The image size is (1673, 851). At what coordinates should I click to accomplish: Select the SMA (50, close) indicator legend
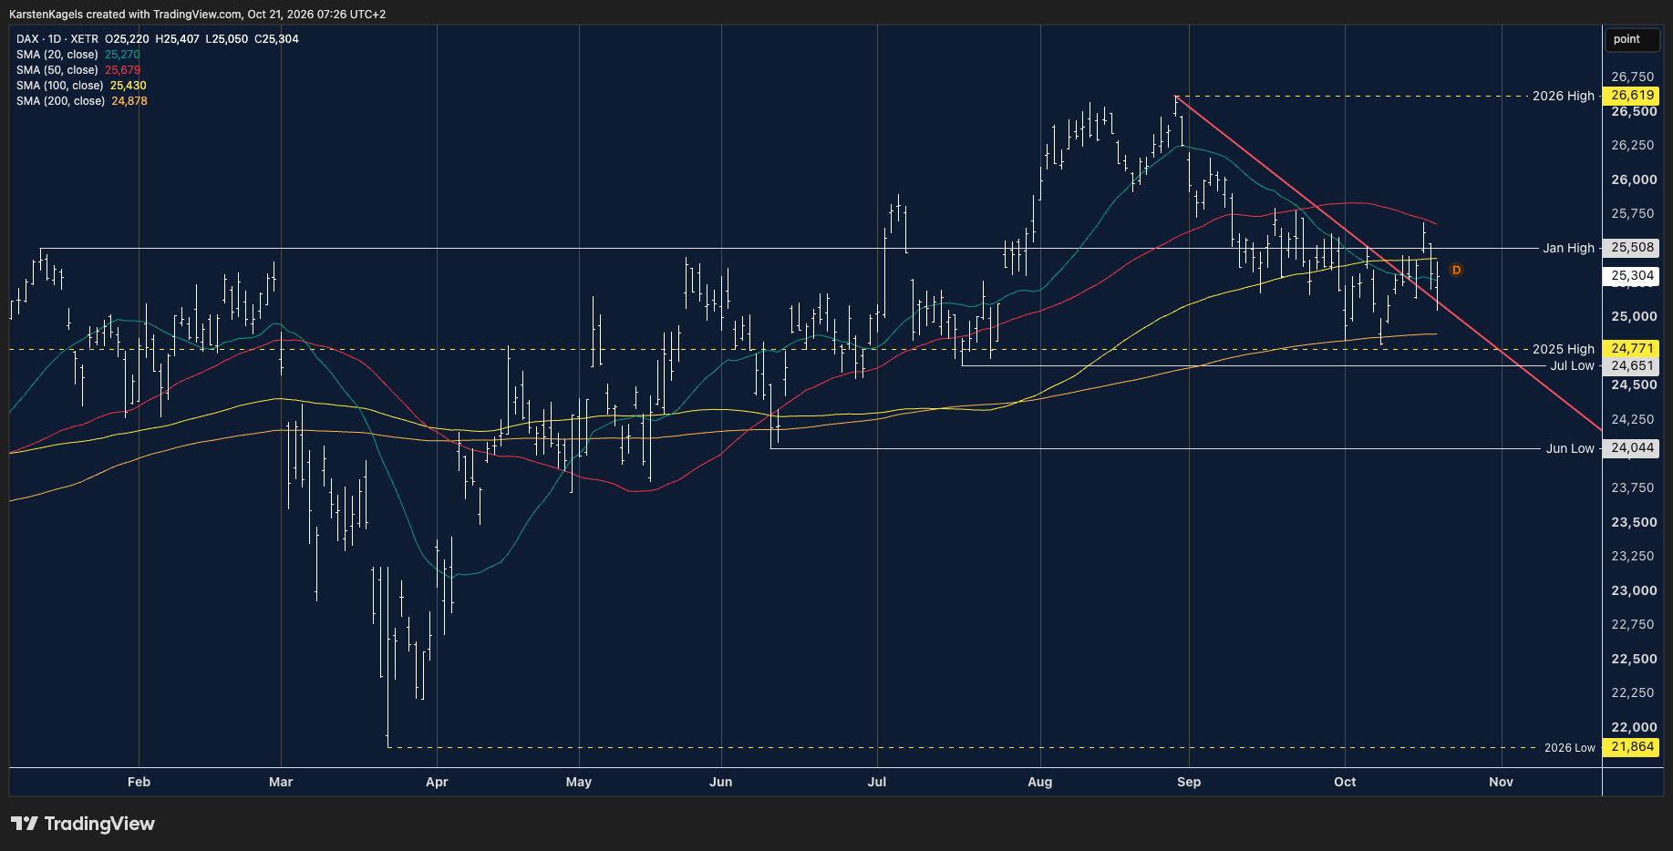(x=57, y=70)
